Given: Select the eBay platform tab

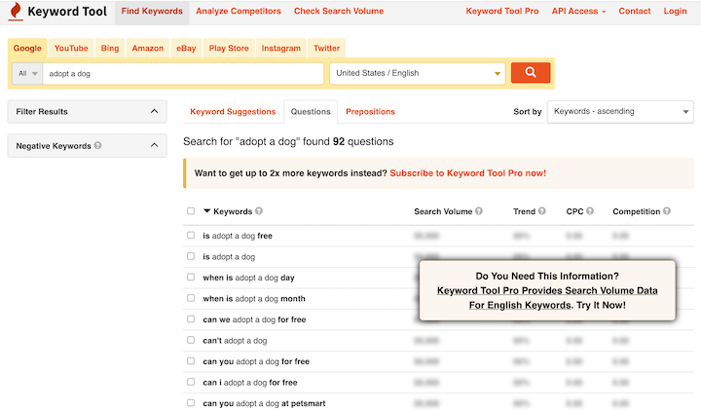Looking at the screenshot, I should tap(186, 49).
